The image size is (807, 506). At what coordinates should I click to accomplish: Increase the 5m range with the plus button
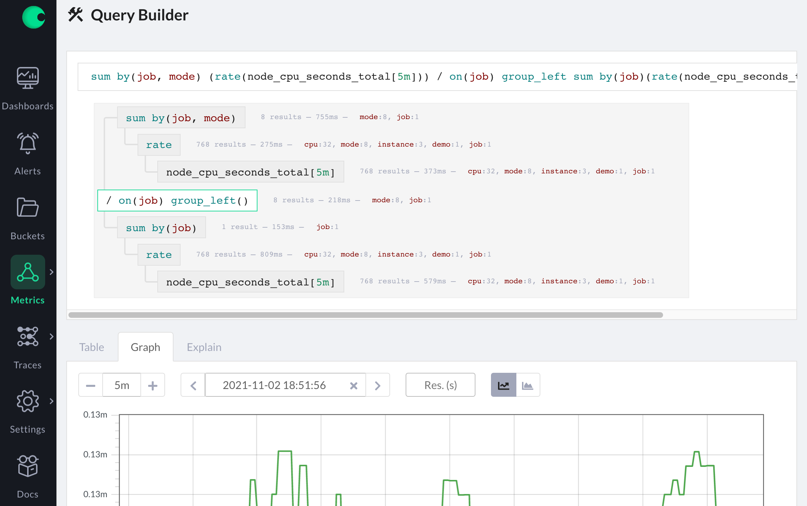click(x=153, y=385)
